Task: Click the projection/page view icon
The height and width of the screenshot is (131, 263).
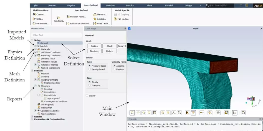Action: 179,113
